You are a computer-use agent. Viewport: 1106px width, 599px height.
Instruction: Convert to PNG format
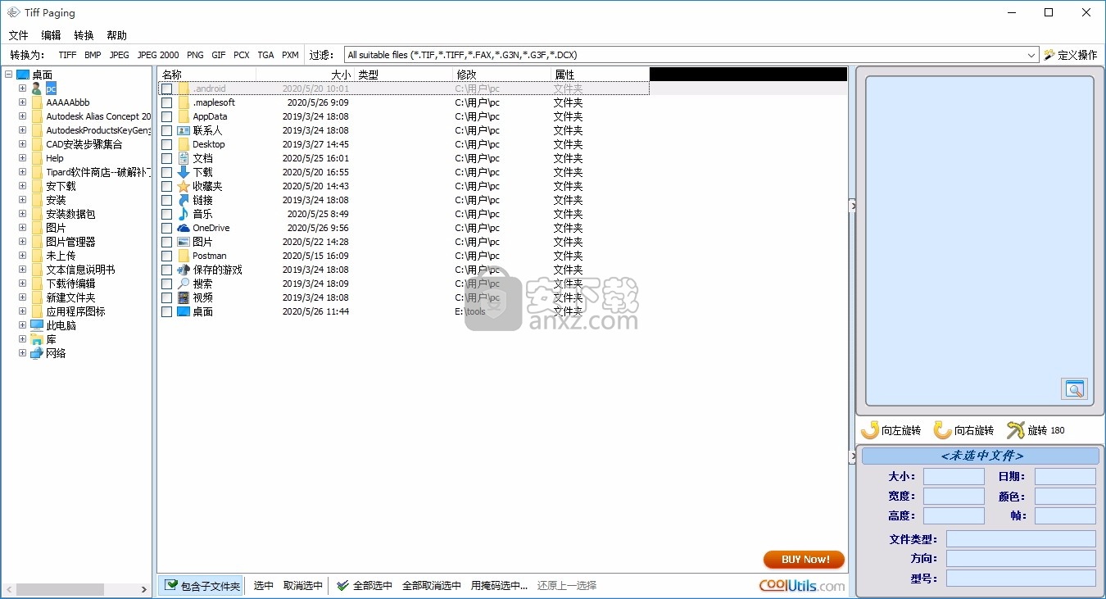(195, 55)
